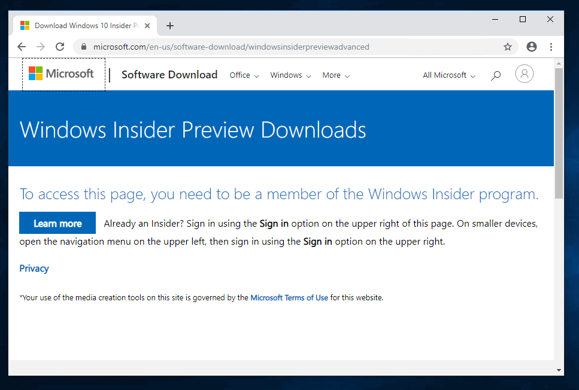Open the All Microsoft dropdown

point(449,75)
